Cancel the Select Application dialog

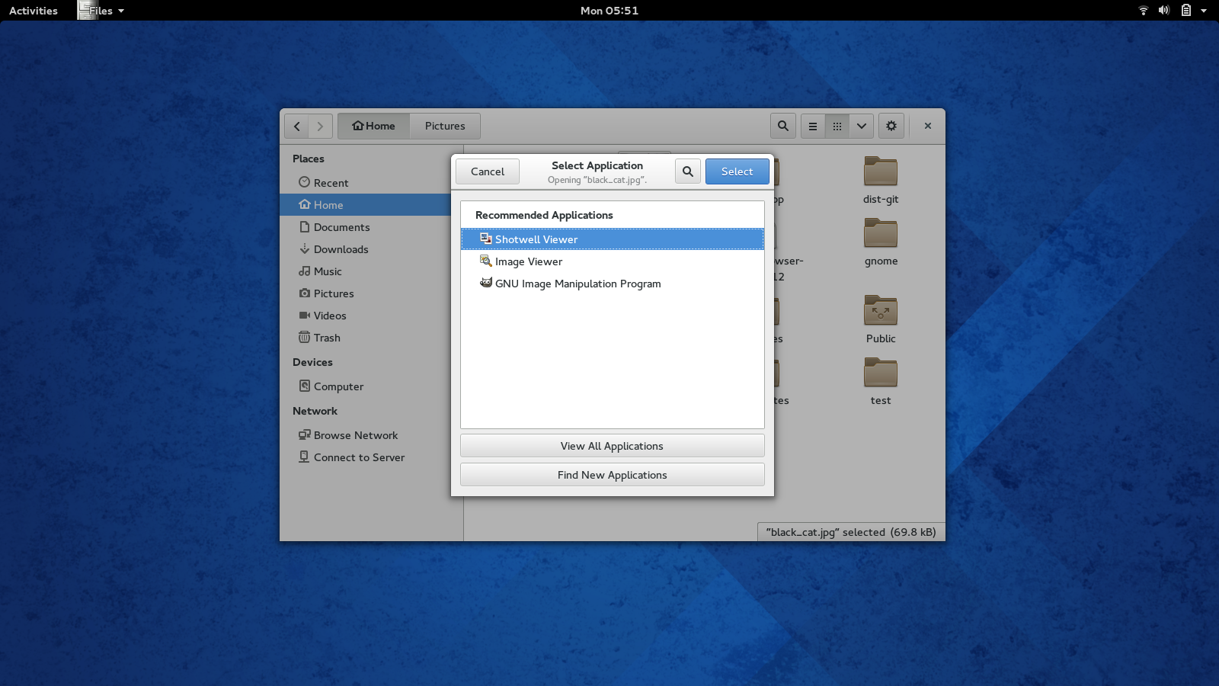pyautogui.click(x=487, y=171)
